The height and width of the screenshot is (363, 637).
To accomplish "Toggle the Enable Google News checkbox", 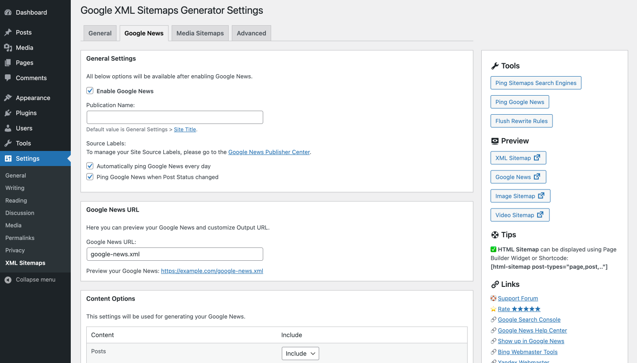I will [x=90, y=91].
